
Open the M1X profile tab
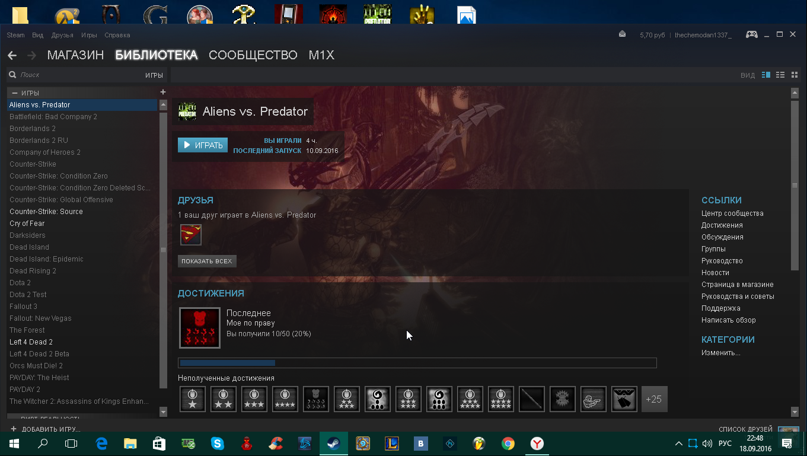point(321,55)
